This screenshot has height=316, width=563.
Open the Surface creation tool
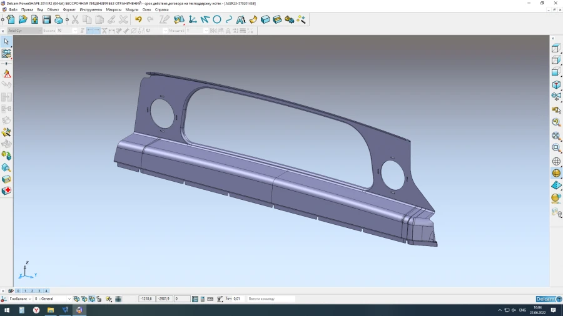click(253, 20)
